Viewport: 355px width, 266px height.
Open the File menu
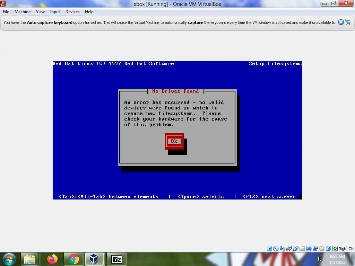[x=6, y=12]
